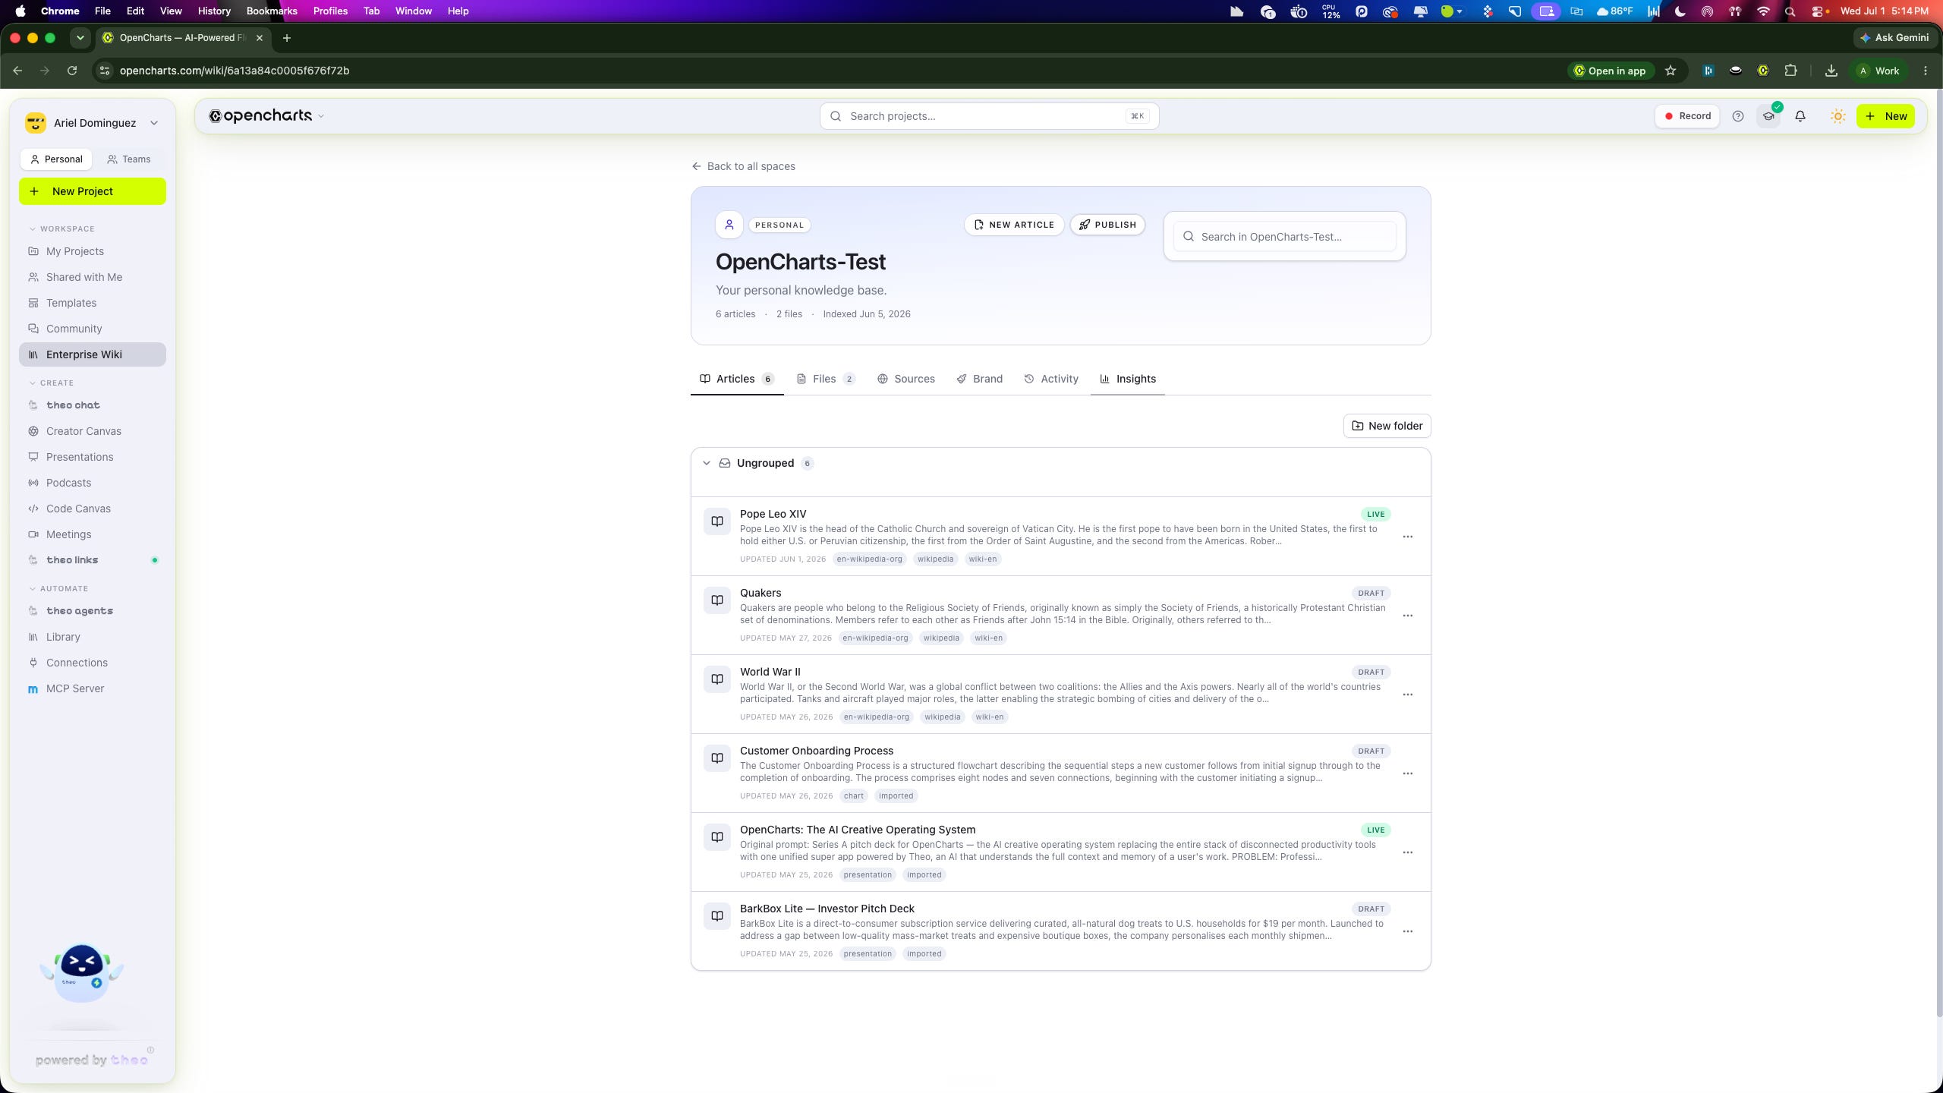Click the Theo robot mascot
1943x1093 pixels.
[x=82, y=972]
